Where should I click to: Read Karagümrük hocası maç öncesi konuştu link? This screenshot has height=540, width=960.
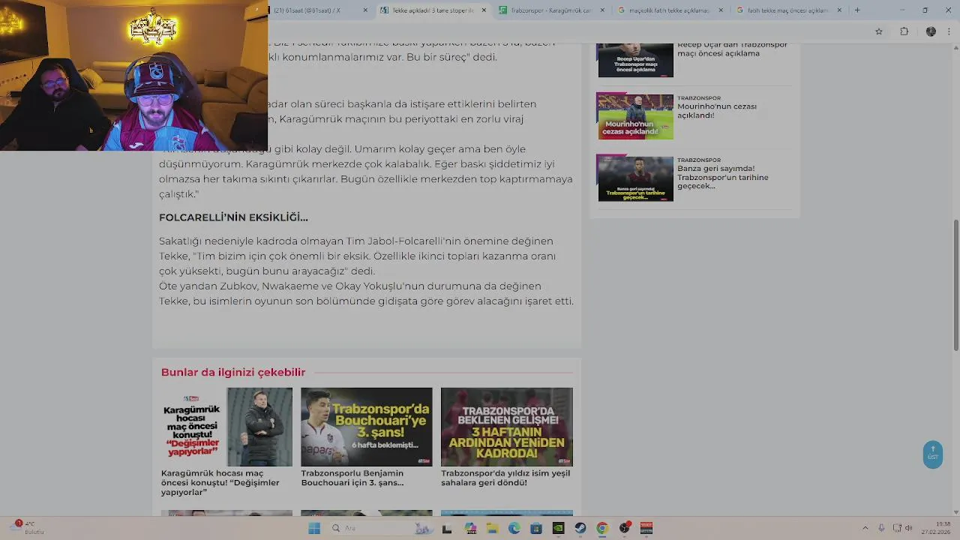(220, 483)
